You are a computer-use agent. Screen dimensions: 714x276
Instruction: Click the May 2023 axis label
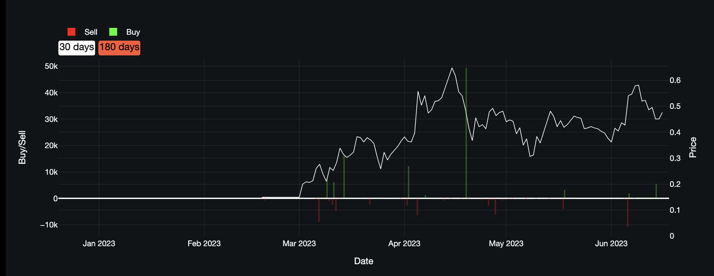click(x=506, y=244)
